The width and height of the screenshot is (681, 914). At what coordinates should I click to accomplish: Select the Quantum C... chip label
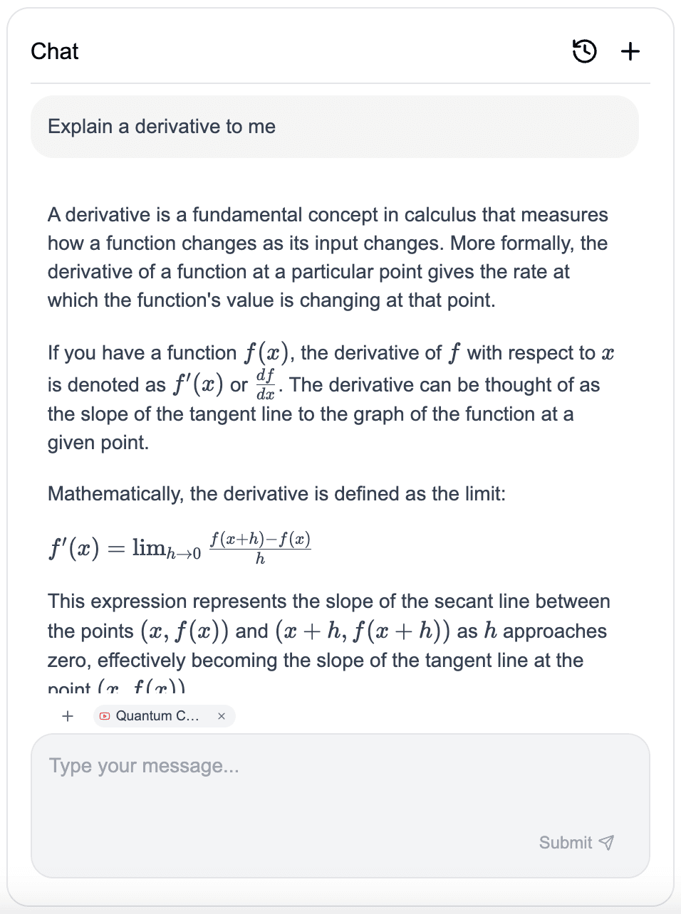click(x=157, y=716)
